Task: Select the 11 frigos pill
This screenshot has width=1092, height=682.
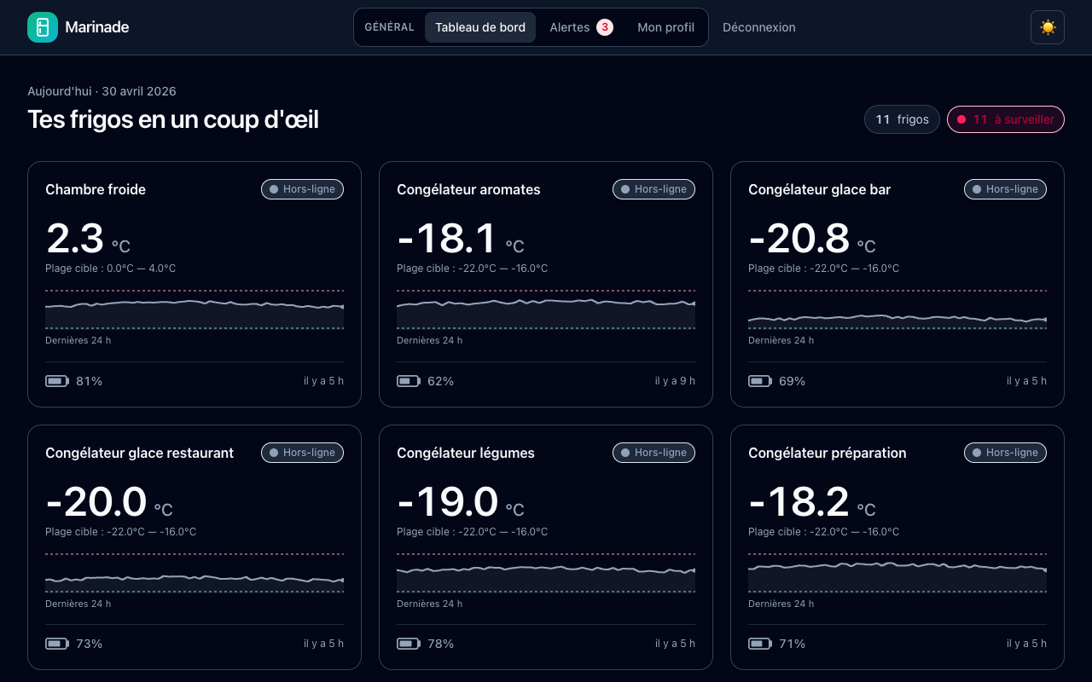Action: pos(903,119)
